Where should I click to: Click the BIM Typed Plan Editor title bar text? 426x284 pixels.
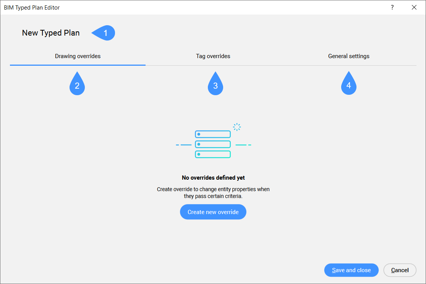point(32,8)
